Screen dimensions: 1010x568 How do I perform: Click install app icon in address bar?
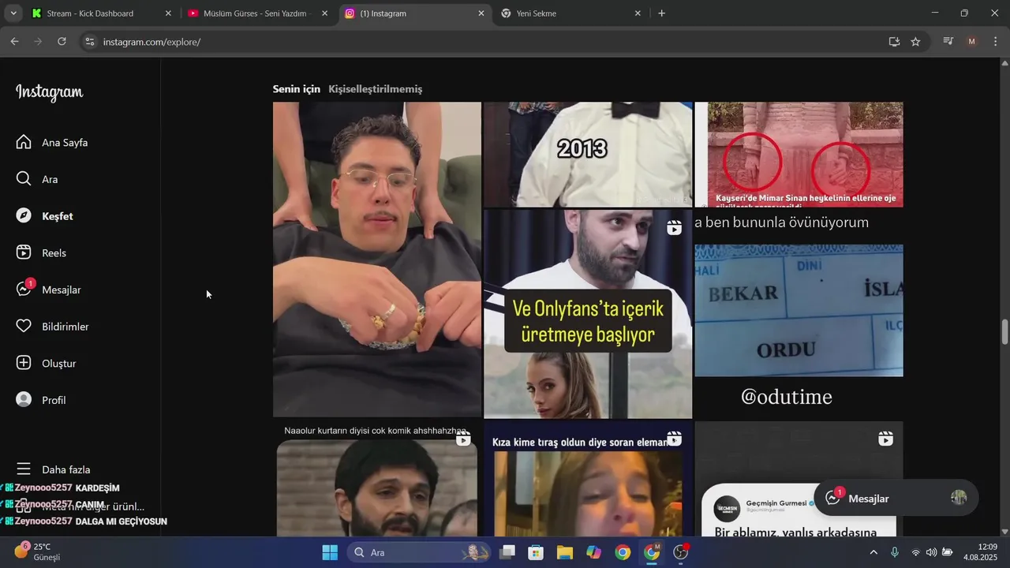(x=894, y=41)
